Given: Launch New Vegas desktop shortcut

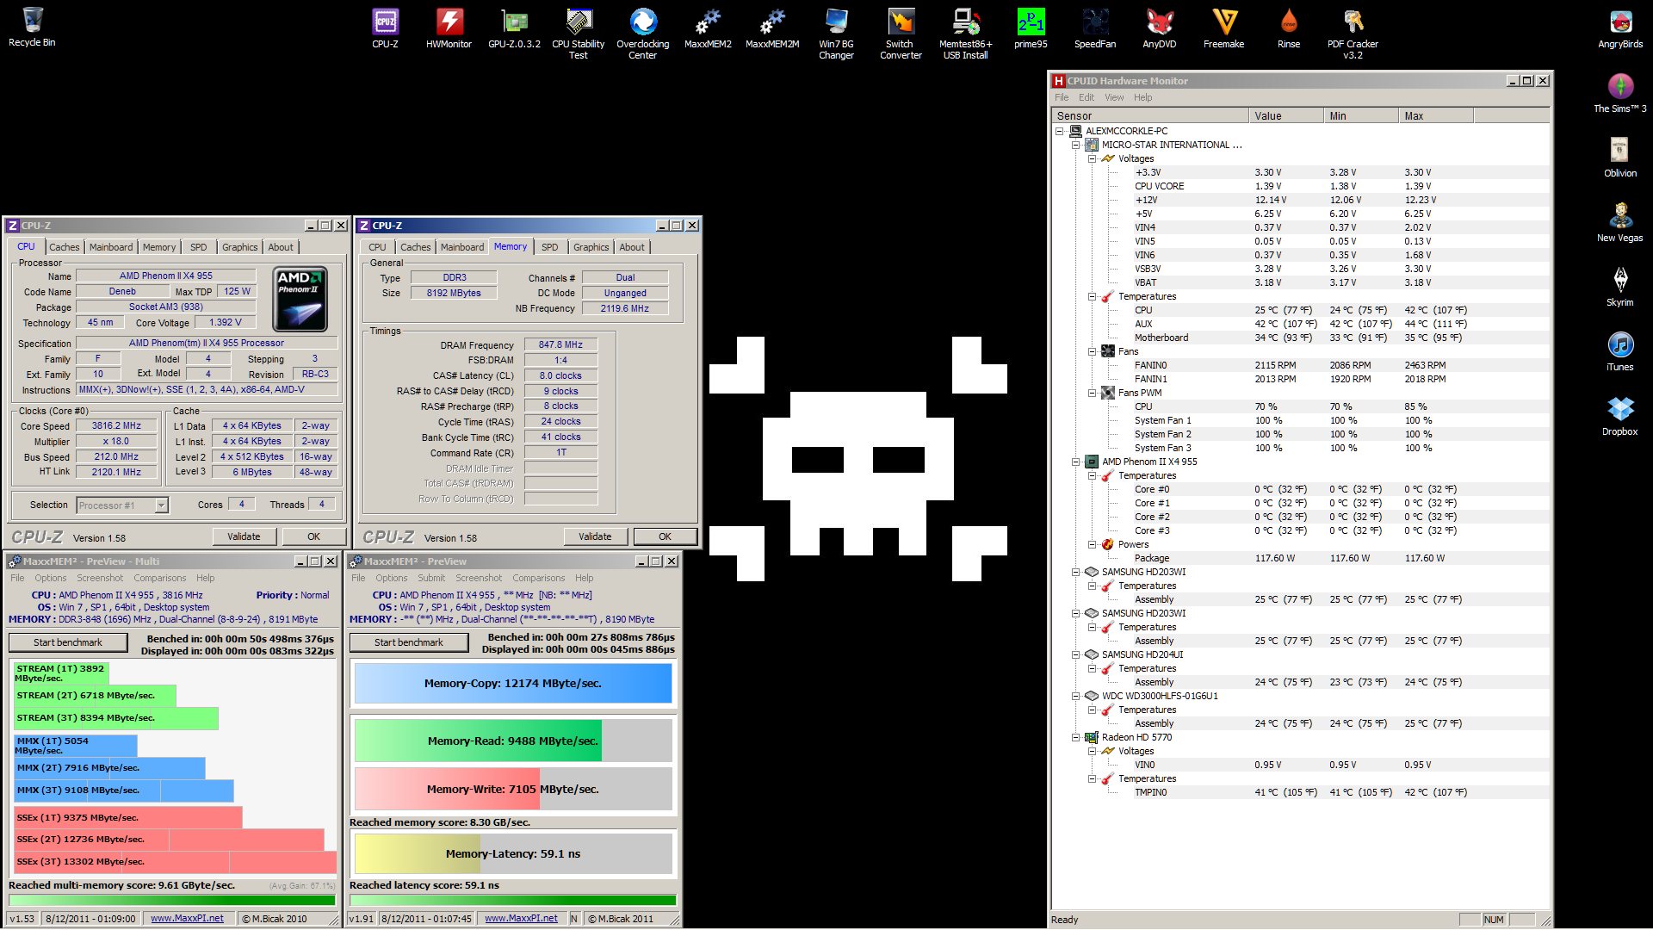Looking at the screenshot, I should 1620,221.
